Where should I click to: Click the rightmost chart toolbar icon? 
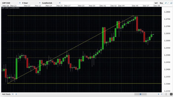click(x=171, y=3)
